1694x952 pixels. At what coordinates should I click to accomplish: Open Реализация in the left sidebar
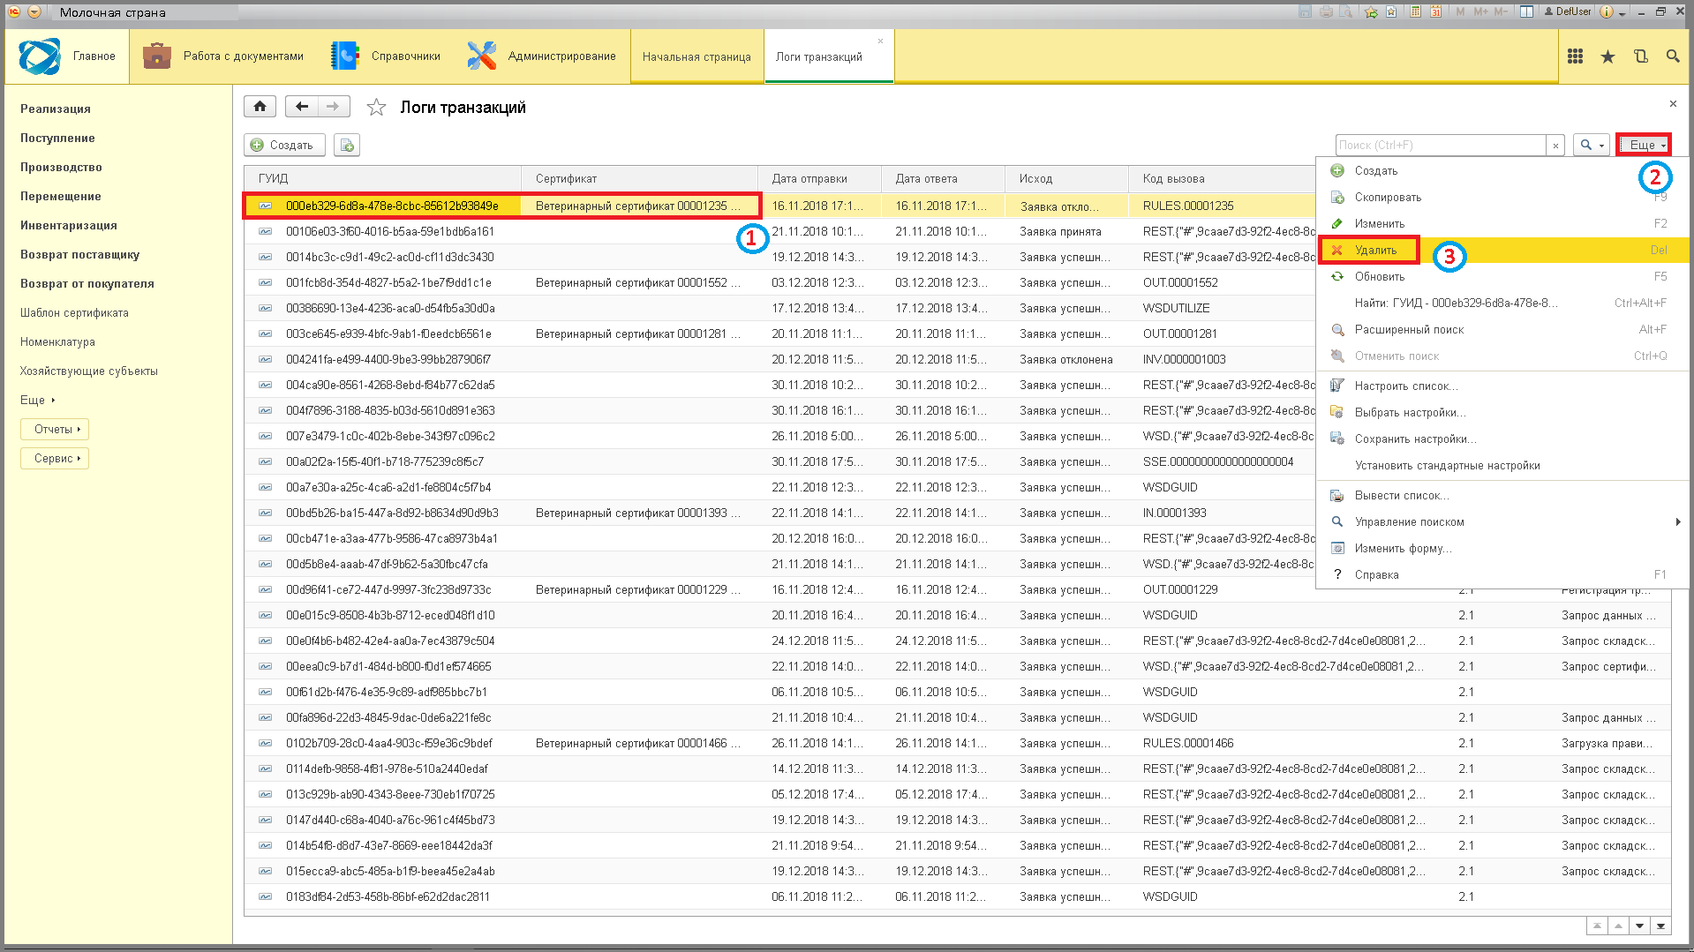[x=56, y=109]
